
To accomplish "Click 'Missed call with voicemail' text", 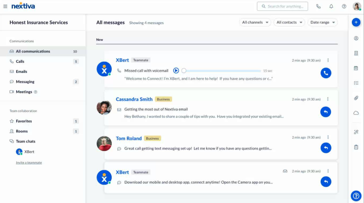I will [x=146, y=71].
